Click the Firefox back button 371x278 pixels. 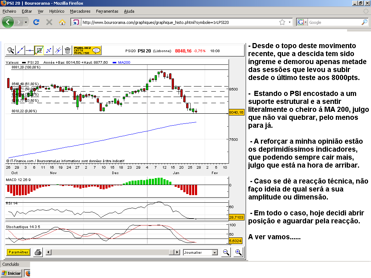(8, 22)
